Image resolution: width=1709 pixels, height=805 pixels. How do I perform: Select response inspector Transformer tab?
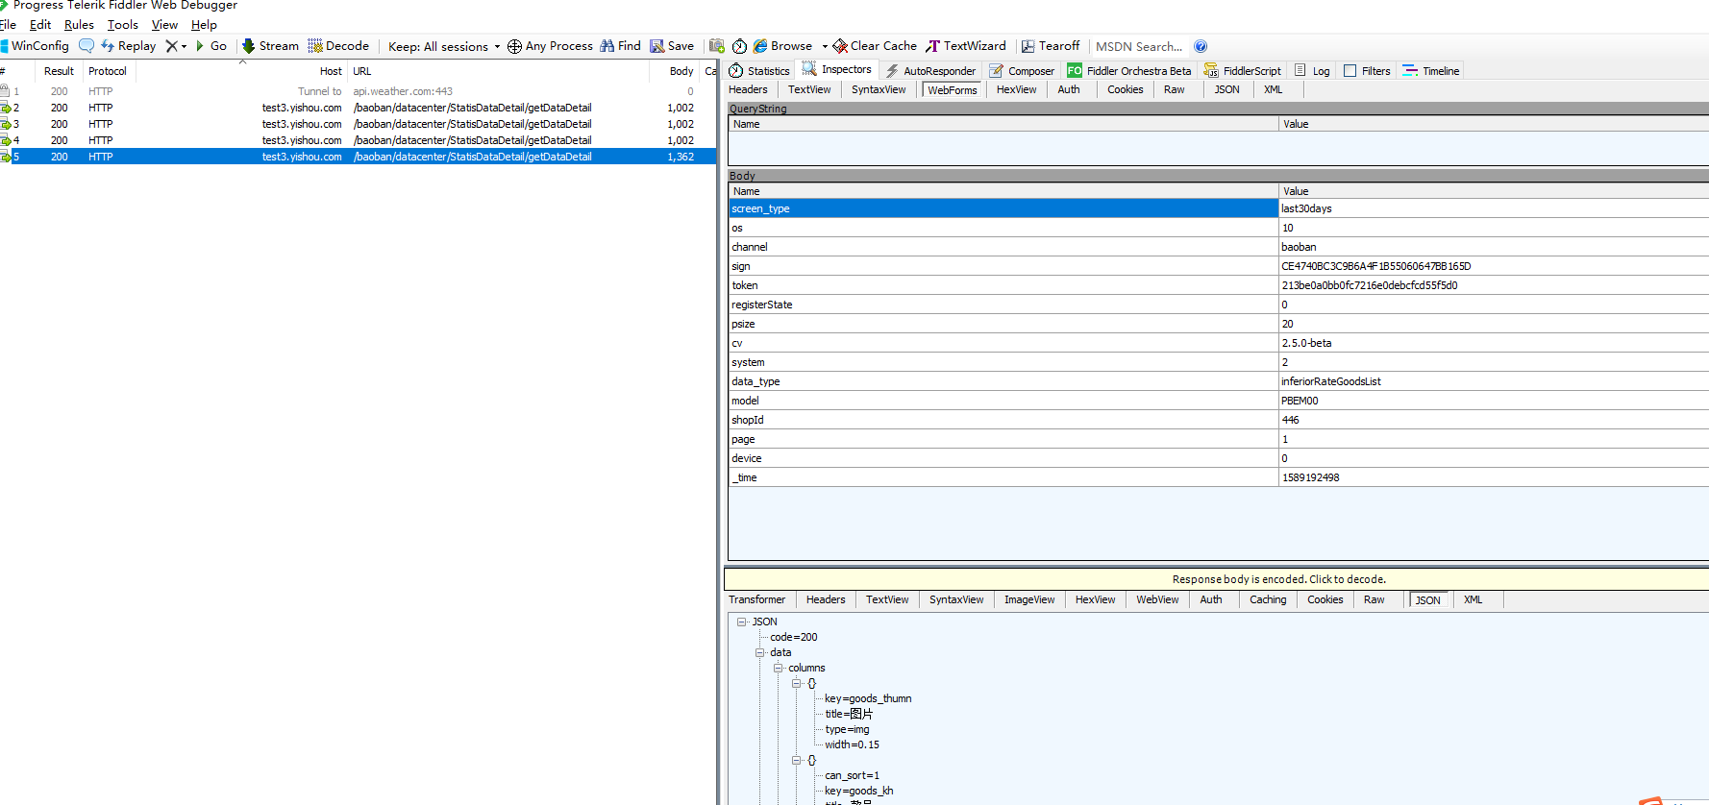pyautogui.click(x=756, y=599)
